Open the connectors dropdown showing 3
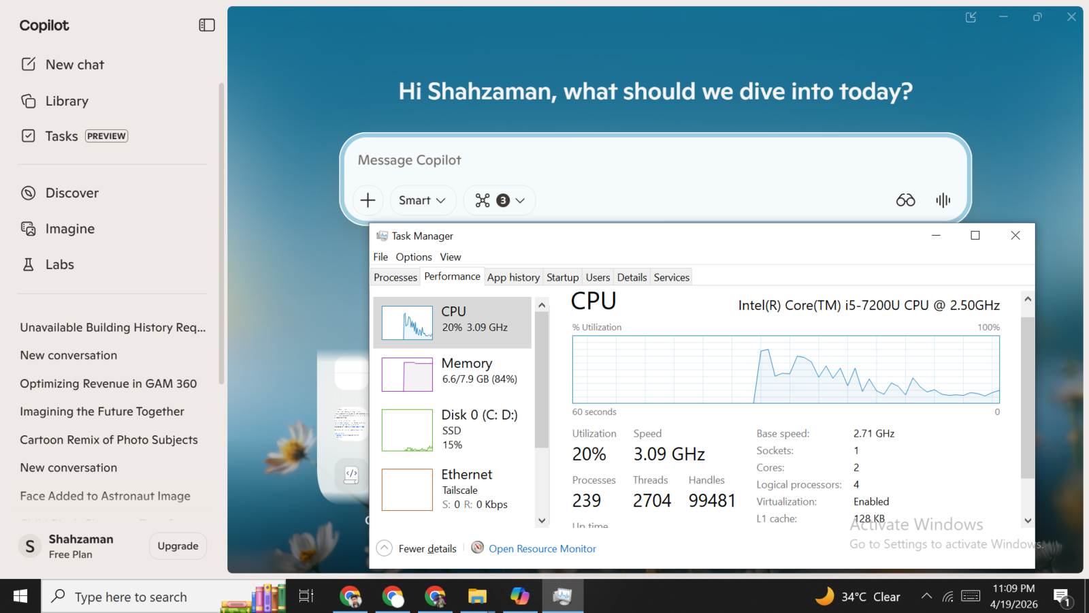 coord(500,200)
